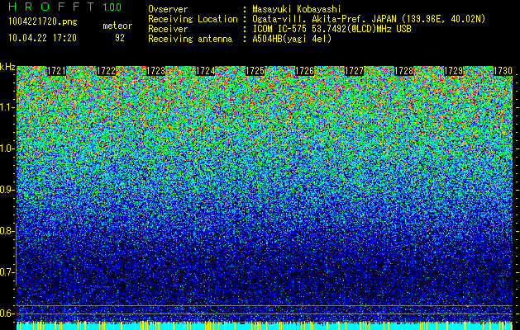Image resolution: width=520 pixels, height=330 pixels.
Task: Click the 1727 time marker
Action: click(x=354, y=71)
